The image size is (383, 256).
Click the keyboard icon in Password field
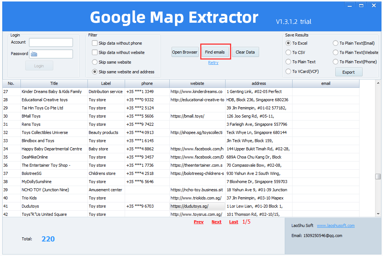[34, 54]
